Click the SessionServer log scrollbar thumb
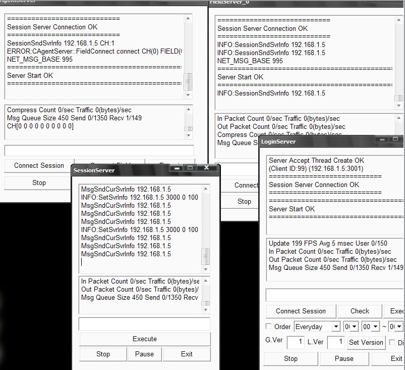This screenshot has width=405, height=370. coord(206,257)
